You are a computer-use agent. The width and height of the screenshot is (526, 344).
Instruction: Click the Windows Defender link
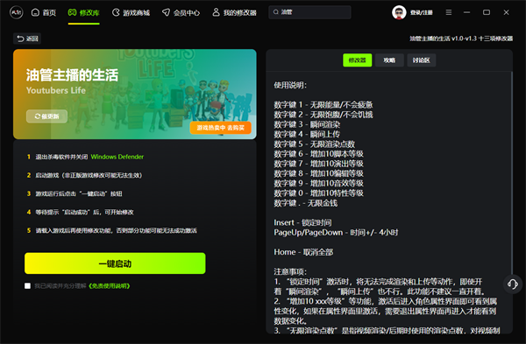coord(117,157)
